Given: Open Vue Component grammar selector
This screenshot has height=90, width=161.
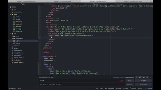Looking at the screenshot, I should click(110, 88).
